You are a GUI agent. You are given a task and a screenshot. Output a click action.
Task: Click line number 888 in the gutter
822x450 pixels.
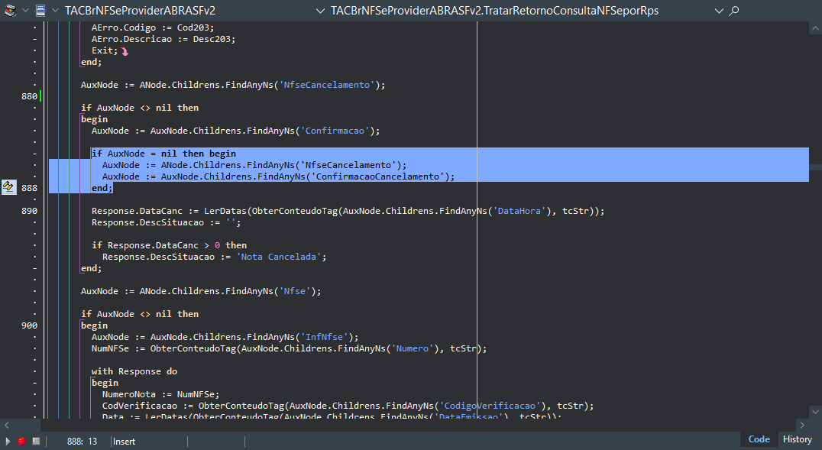(x=29, y=188)
